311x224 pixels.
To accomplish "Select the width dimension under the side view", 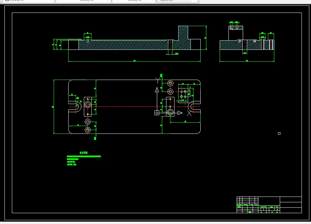I will [247, 61].
